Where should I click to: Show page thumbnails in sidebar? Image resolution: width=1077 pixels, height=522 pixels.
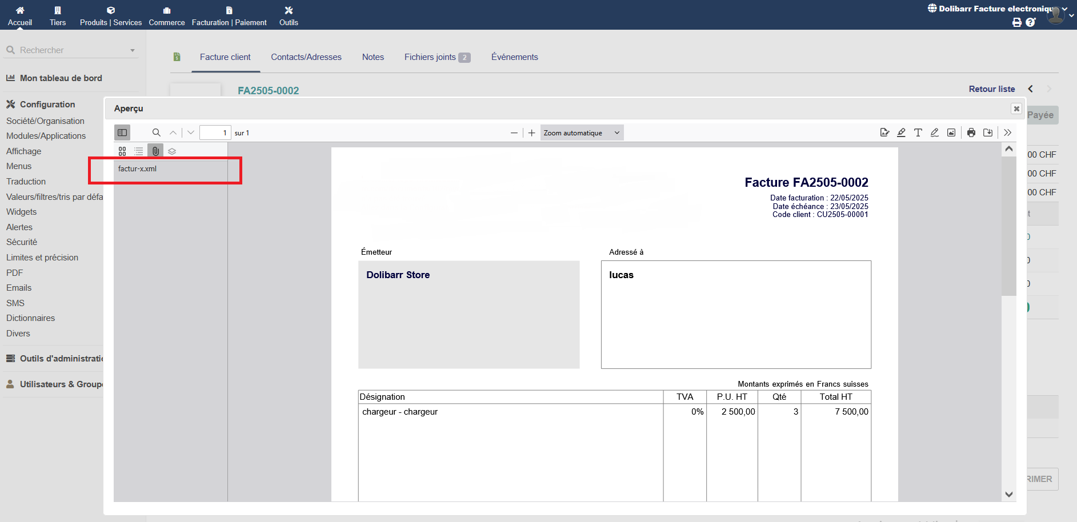(x=122, y=151)
